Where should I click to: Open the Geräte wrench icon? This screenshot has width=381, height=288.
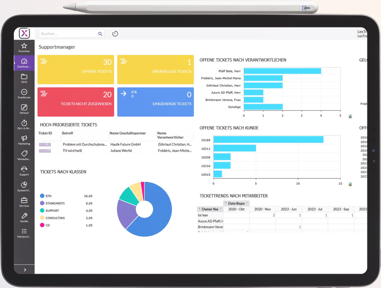[x=24, y=217]
